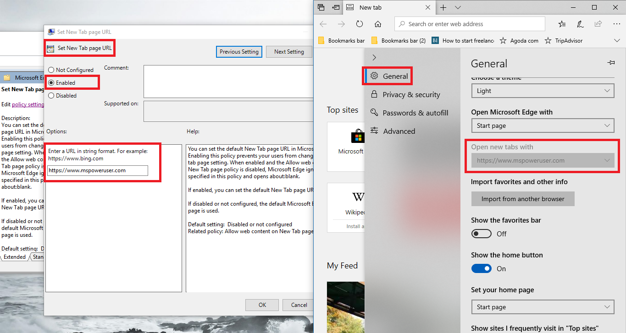Open home page with Home icon
This screenshot has height=333, width=626.
[x=378, y=24]
